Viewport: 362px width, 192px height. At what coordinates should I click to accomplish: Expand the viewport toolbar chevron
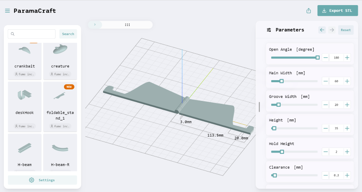[x=95, y=25]
